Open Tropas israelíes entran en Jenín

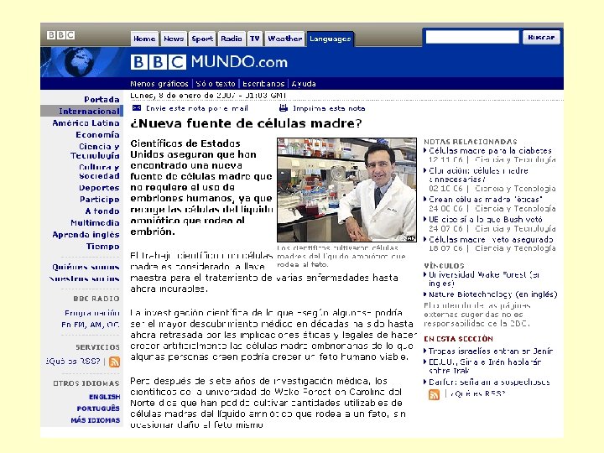(491, 351)
